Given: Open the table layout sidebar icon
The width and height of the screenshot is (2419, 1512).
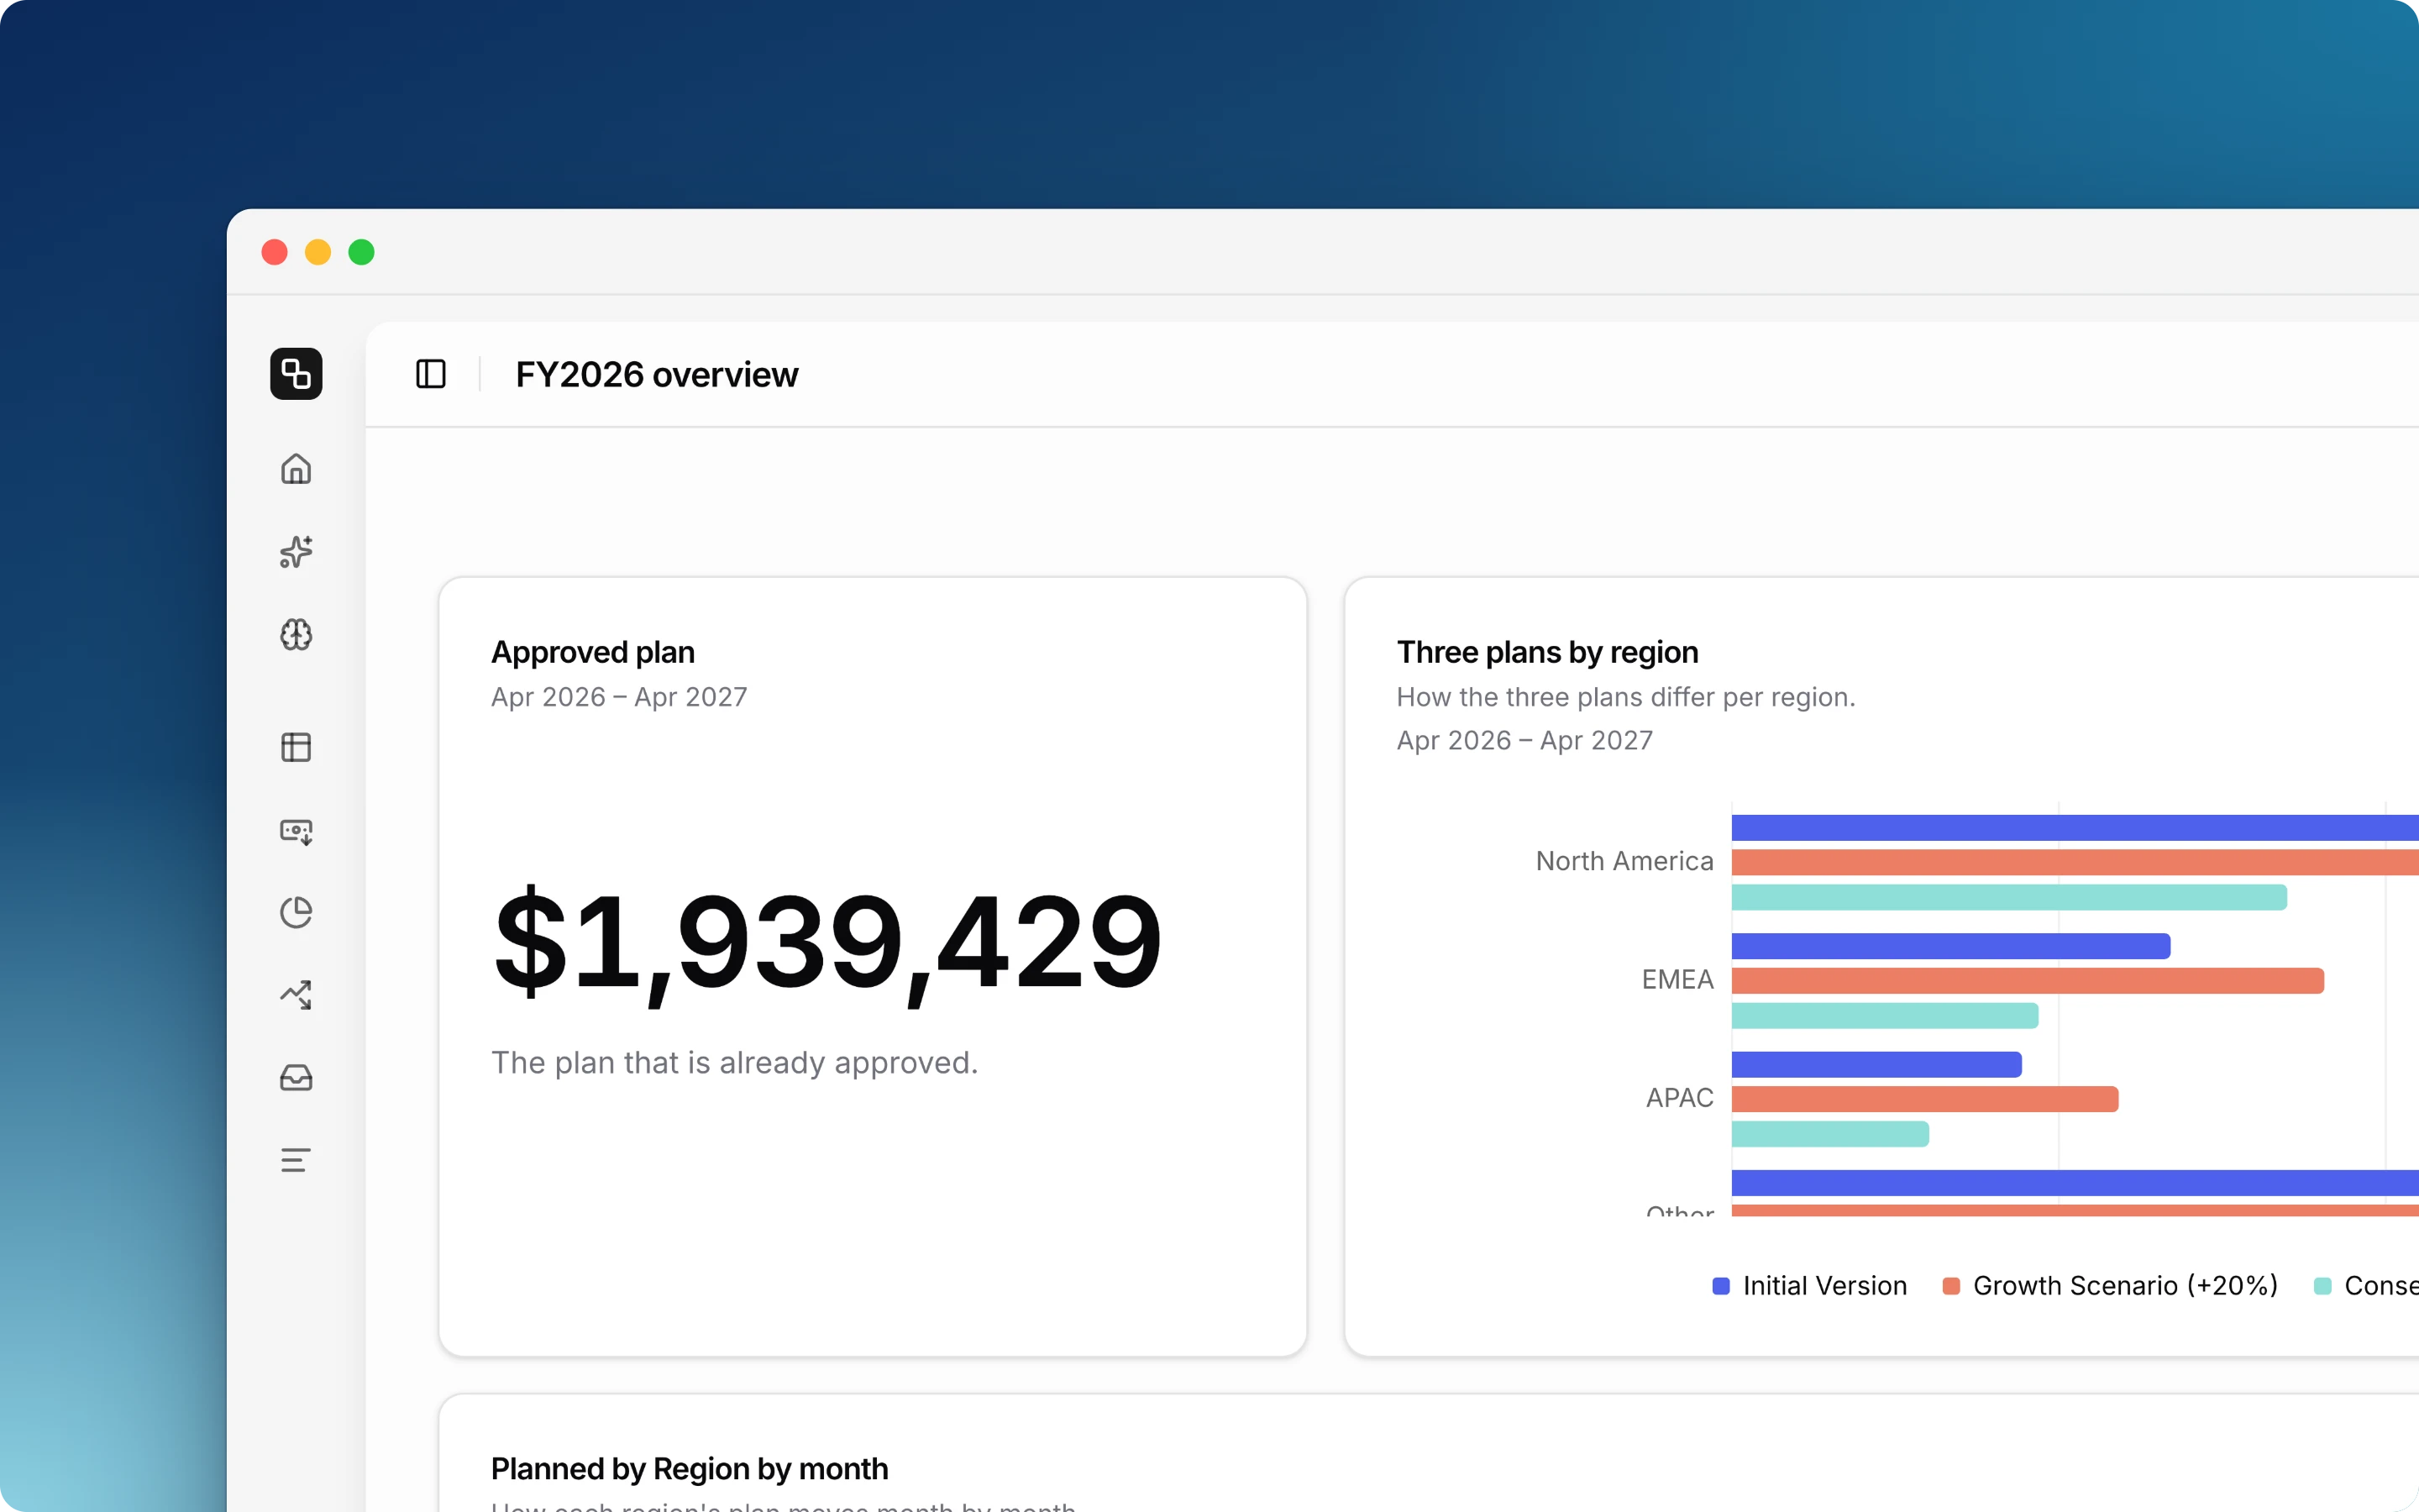Looking at the screenshot, I should pyautogui.click(x=296, y=747).
